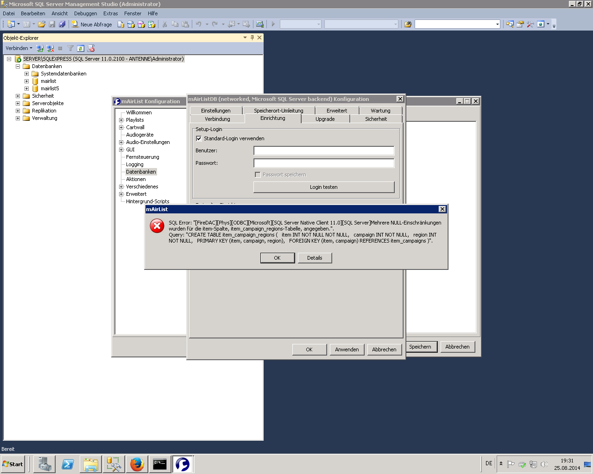
Task: Click the XMLA query toolbar icon
Action: point(151,24)
